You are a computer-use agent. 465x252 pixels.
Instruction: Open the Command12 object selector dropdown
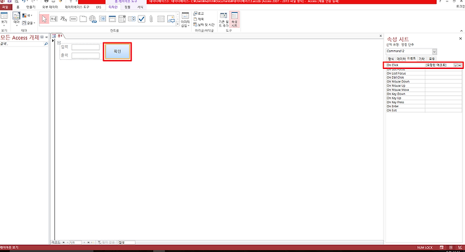[435, 52]
